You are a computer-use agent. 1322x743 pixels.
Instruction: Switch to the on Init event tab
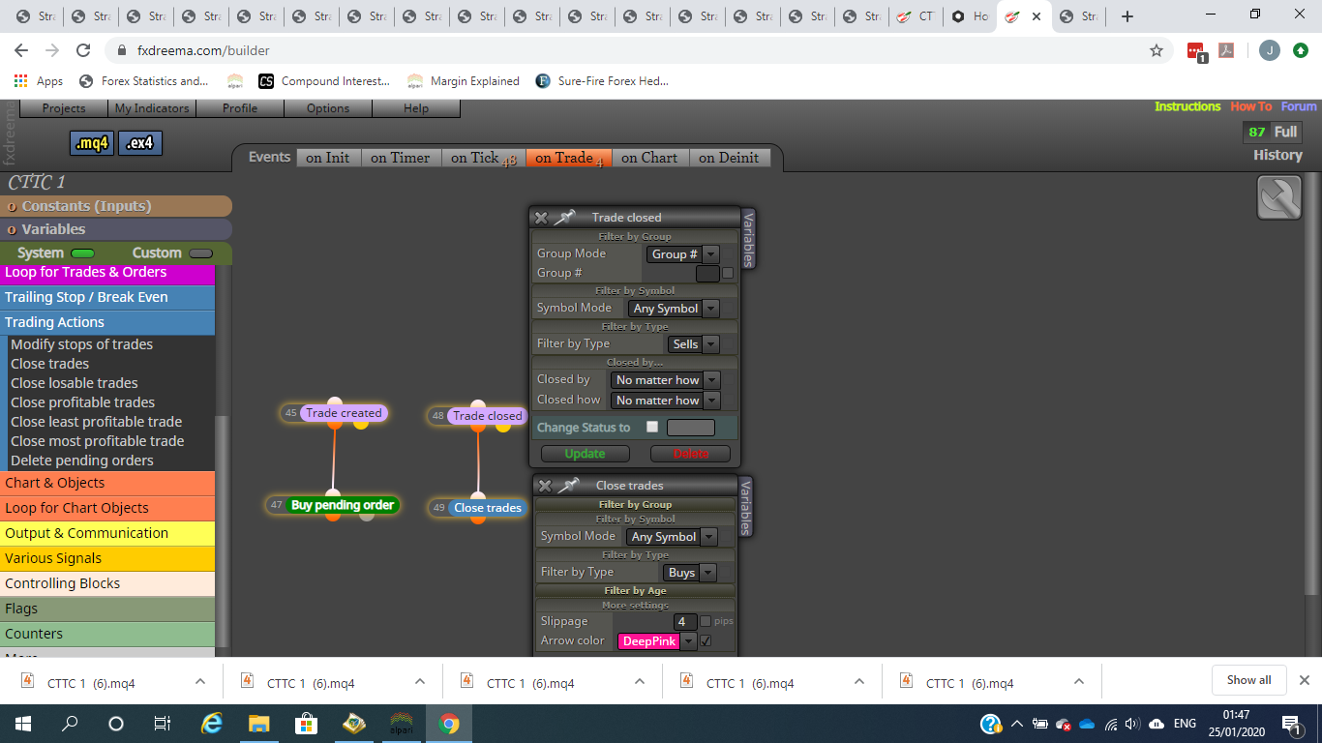point(328,158)
